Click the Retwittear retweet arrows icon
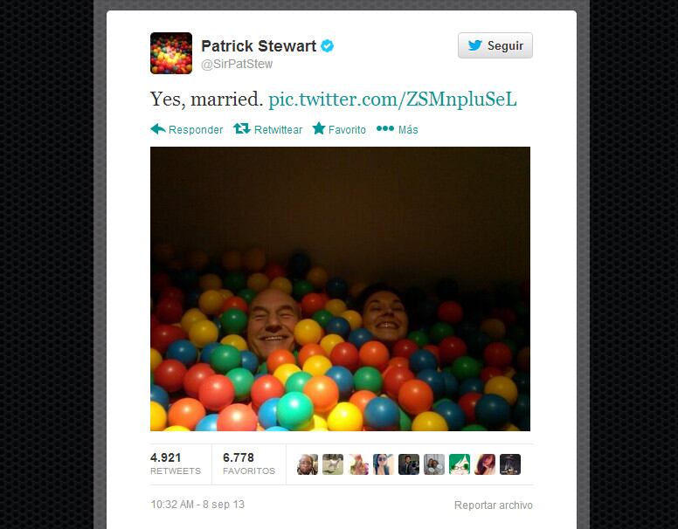 coord(242,129)
